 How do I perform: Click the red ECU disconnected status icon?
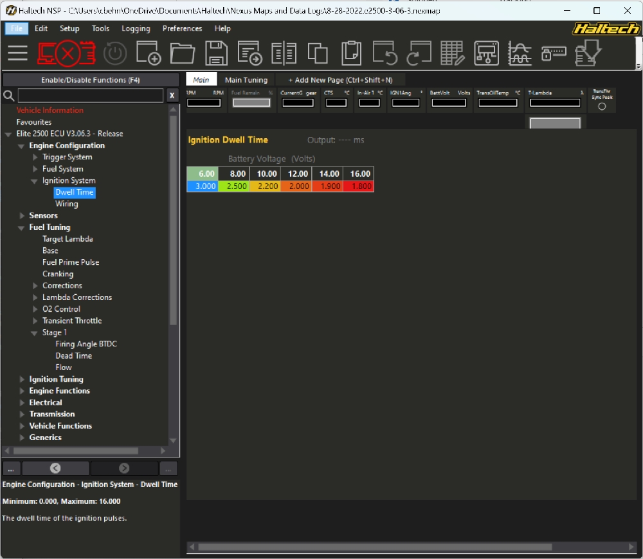[66, 53]
